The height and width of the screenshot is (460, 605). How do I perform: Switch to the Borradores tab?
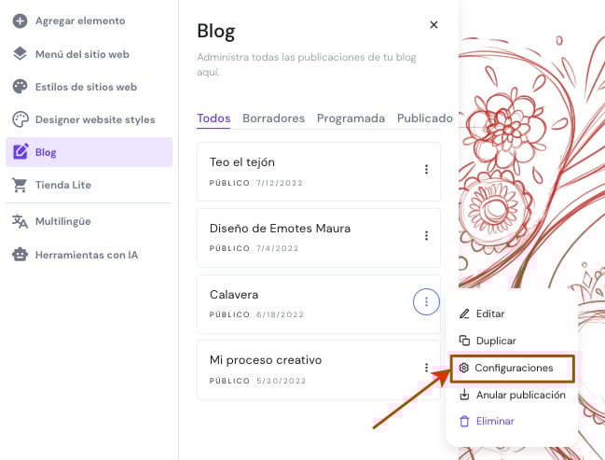(x=273, y=118)
